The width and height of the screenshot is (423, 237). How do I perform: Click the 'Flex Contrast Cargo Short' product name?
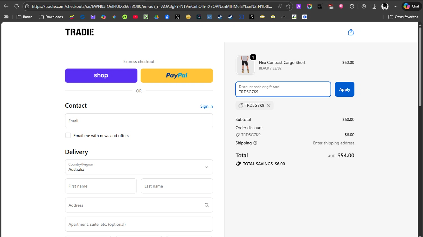click(282, 63)
